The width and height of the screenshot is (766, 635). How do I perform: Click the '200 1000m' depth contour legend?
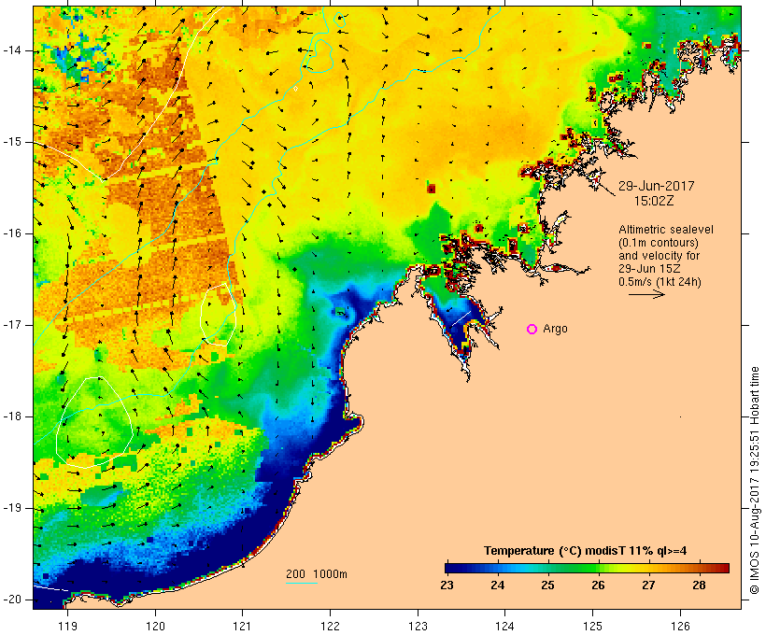tap(317, 574)
